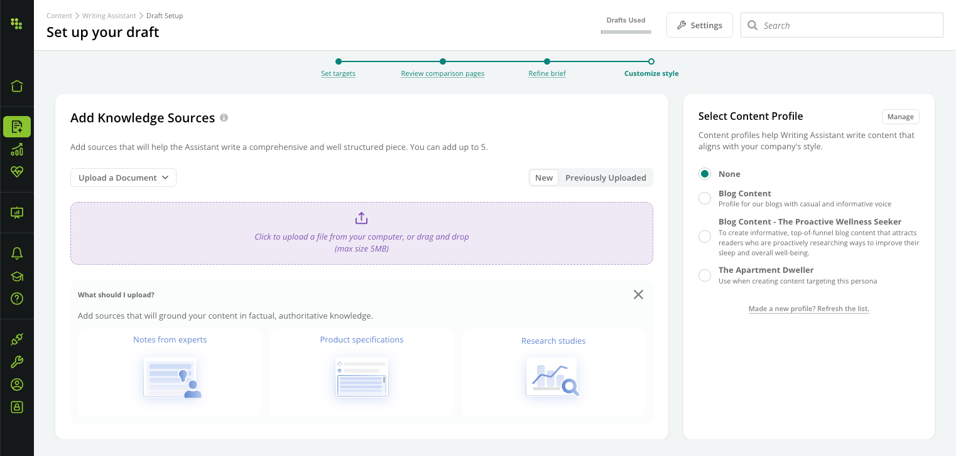Click the Product specifications illustration
This screenshot has height=456, width=956.
click(x=362, y=377)
